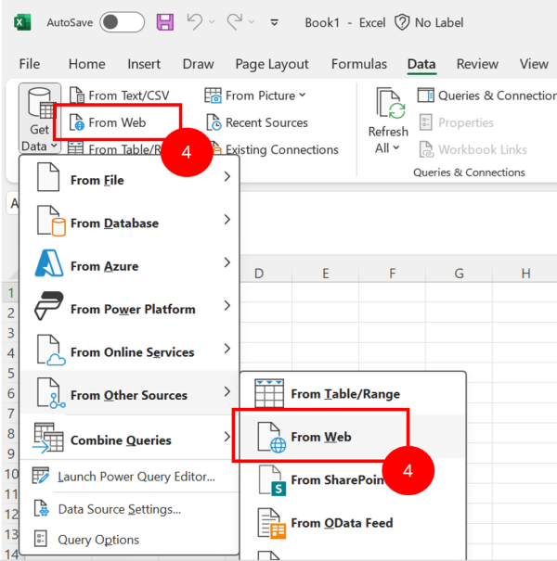Choose From Table/Range in submenu
Image resolution: width=557 pixels, height=561 pixels.
click(353, 393)
